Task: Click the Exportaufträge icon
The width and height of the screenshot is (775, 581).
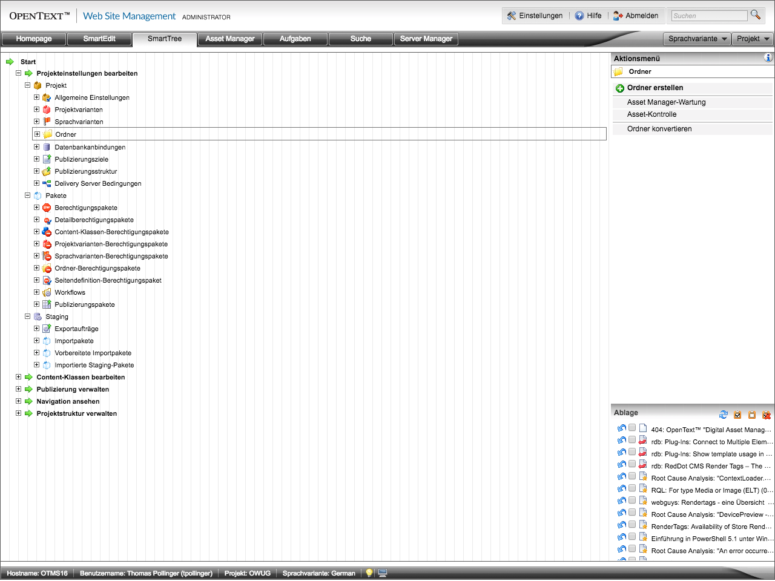Action: pyautogui.click(x=47, y=329)
